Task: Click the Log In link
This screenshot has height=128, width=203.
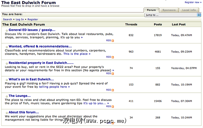Action: (20, 19)
